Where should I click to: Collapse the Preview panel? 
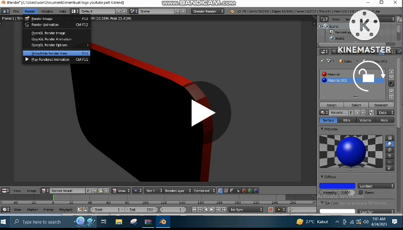[322, 129]
